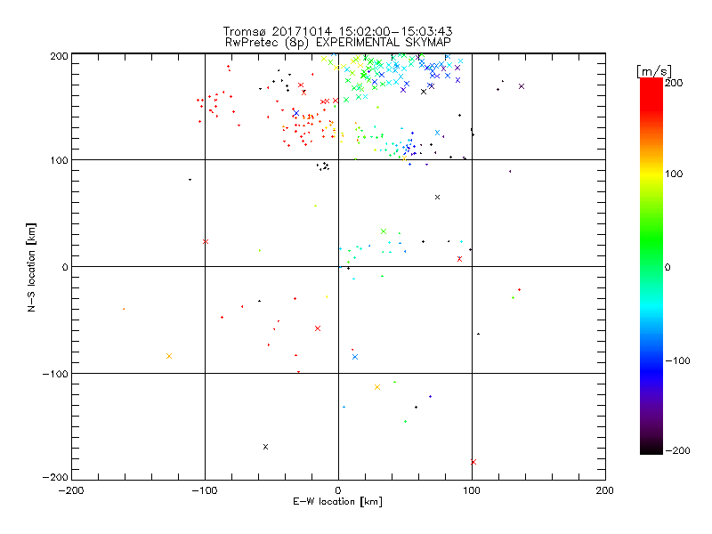Viewport: 712px width, 534px height.
Task: Click the plot title 'Tromsø 20171014 15:02:00-15:03:43'
Action: 338,31
